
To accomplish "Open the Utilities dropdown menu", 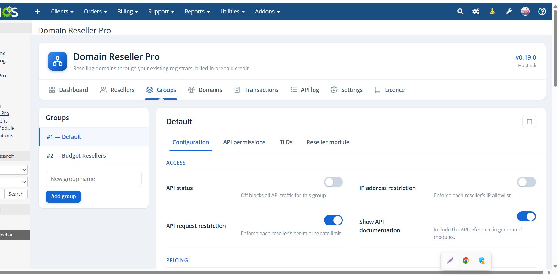I will point(232,12).
